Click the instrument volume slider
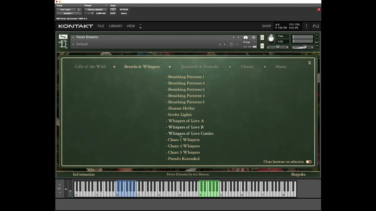 pos(303,47)
